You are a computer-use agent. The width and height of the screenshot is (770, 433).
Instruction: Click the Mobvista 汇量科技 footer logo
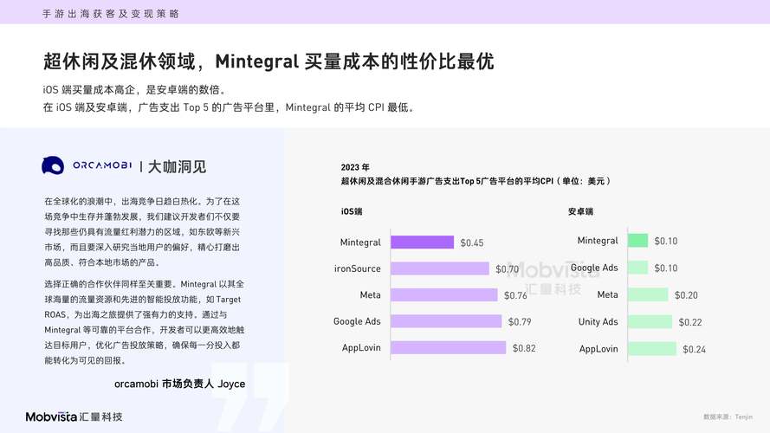(74, 417)
